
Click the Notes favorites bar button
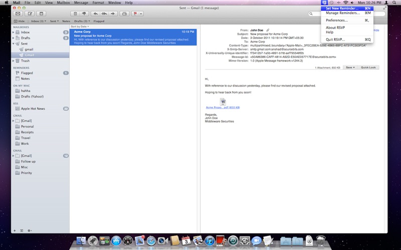(66, 21)
